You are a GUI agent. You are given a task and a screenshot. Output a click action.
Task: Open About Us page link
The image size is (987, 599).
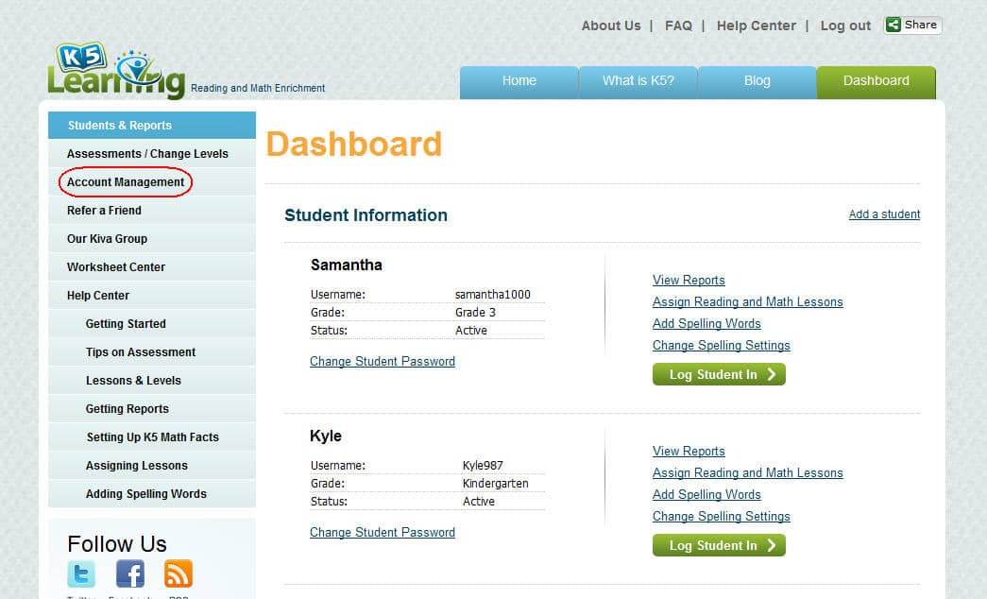click(610, 26)
